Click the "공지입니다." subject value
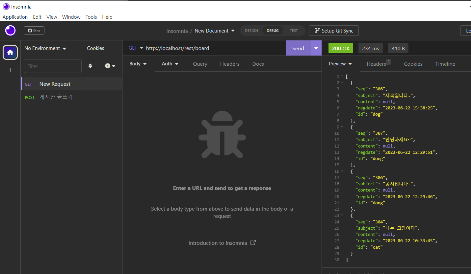This screenshot has width=471, height=274. pyautogui.click(x=398, y=184)
